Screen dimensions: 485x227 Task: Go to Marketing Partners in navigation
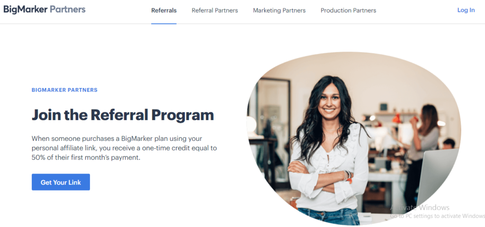[279, 10]
